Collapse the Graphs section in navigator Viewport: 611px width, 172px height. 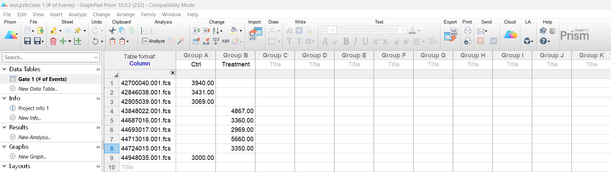tap(5, 147)
